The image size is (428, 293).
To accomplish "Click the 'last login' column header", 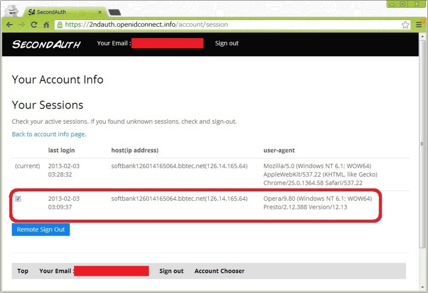I will [62, 150].
